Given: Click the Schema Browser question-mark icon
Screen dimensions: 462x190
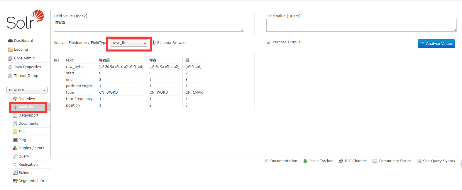Looking at the screenshot, I should (154, 43).
